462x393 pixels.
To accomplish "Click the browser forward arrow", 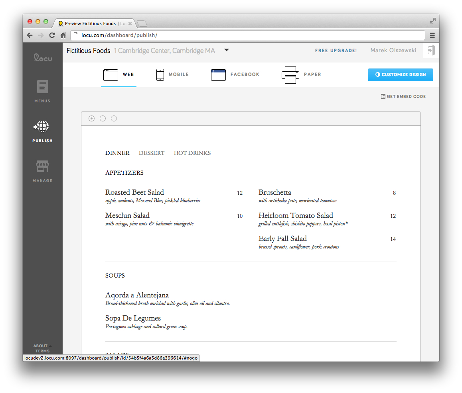I will 41,35.
